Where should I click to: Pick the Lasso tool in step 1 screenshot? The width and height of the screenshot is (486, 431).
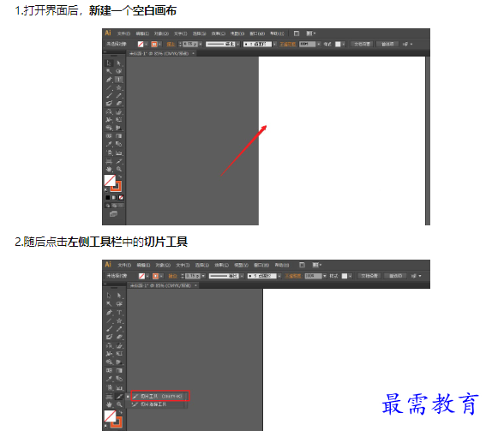coord(119,71)
